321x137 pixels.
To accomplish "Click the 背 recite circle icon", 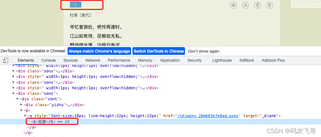I will tap(269, 5).
